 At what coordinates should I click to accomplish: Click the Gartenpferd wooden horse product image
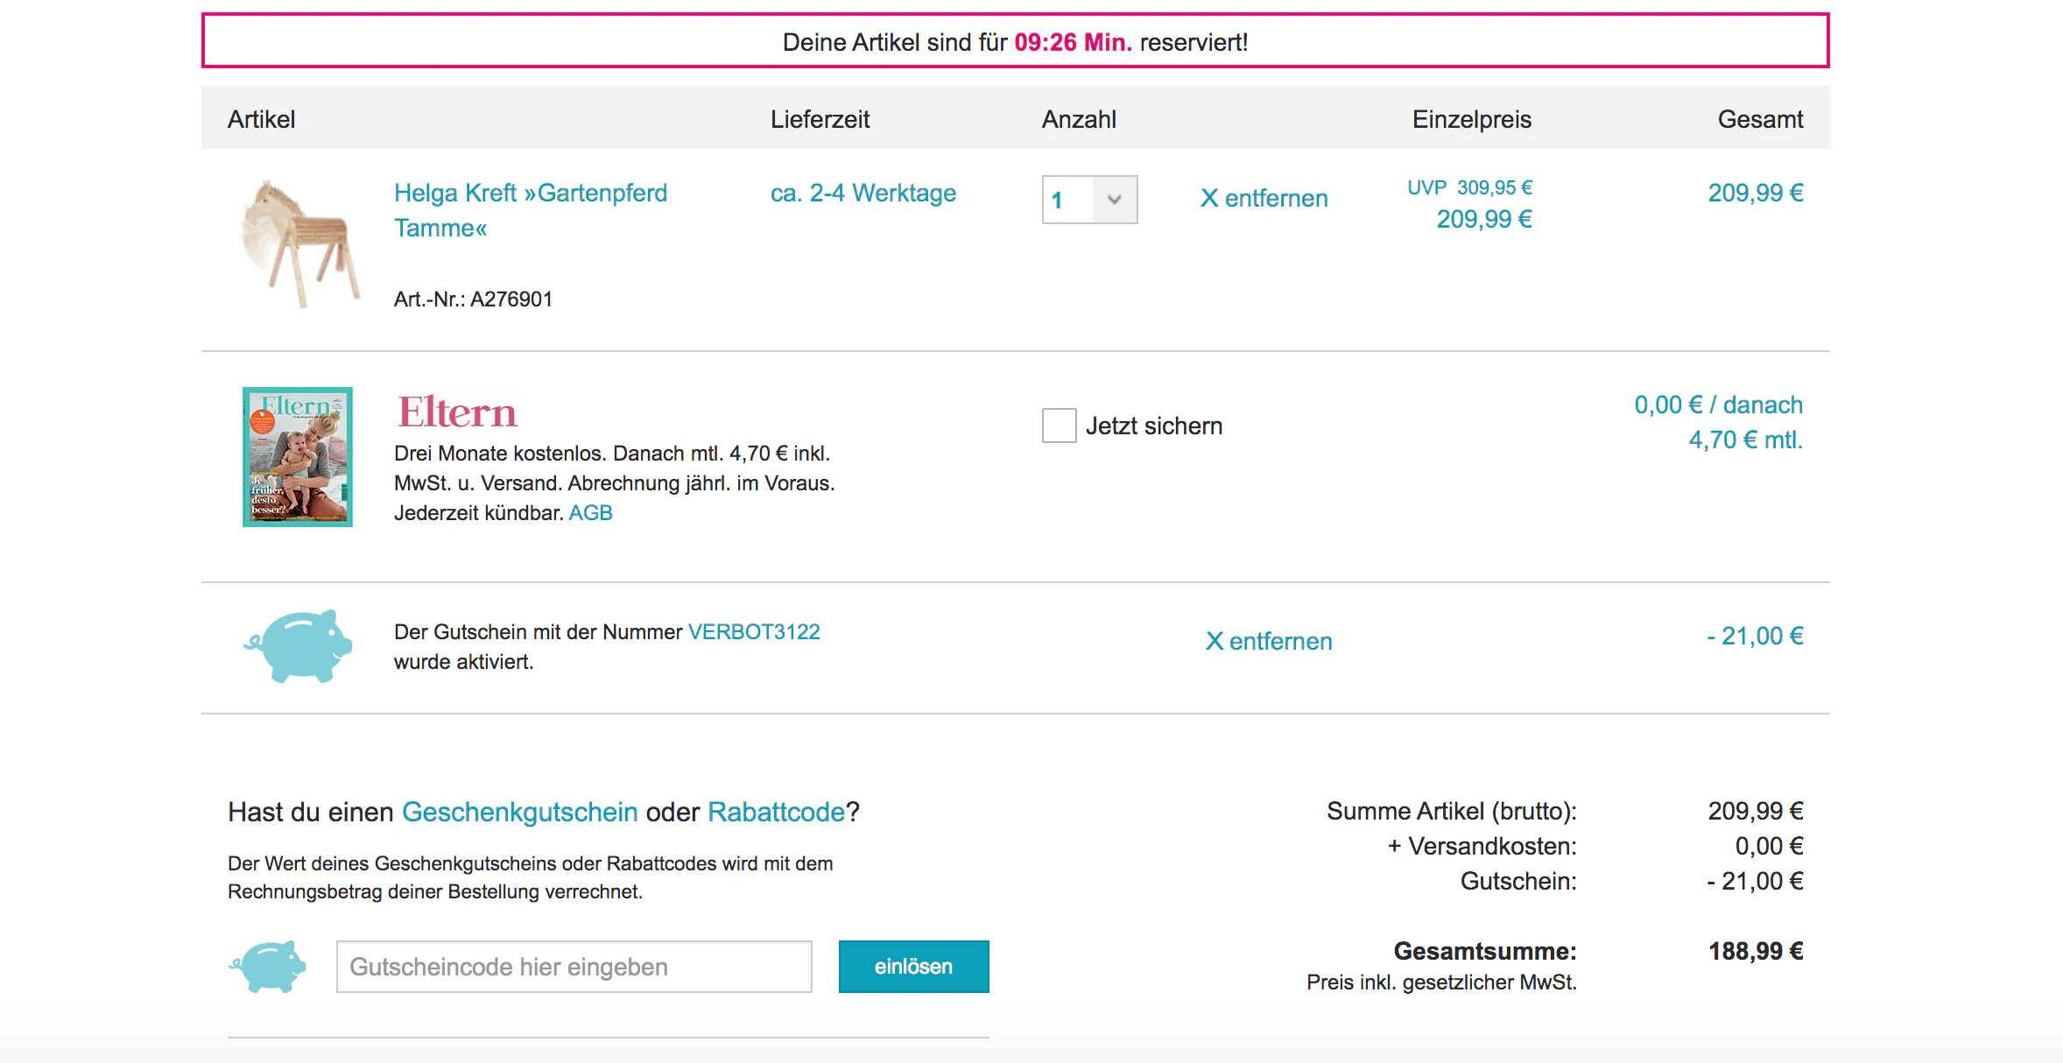click(299, 243)
